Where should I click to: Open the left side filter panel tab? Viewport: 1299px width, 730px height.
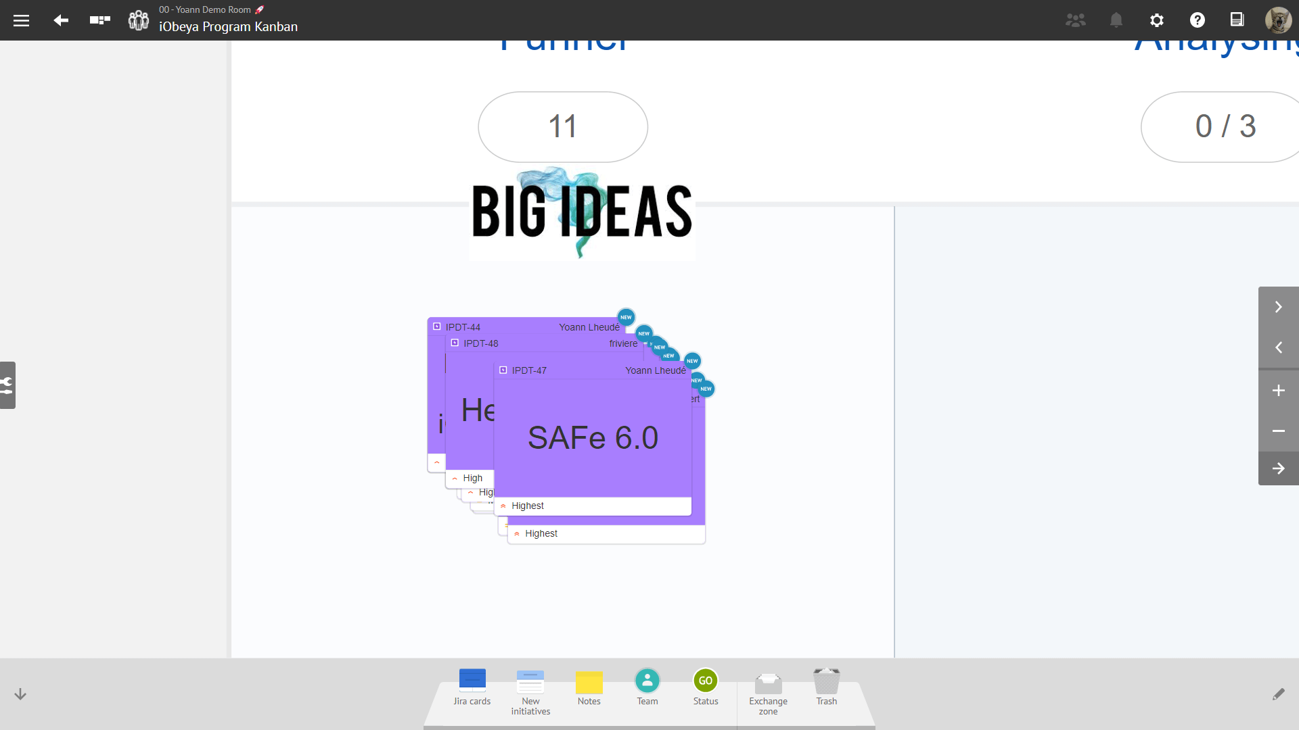(7, 385)
